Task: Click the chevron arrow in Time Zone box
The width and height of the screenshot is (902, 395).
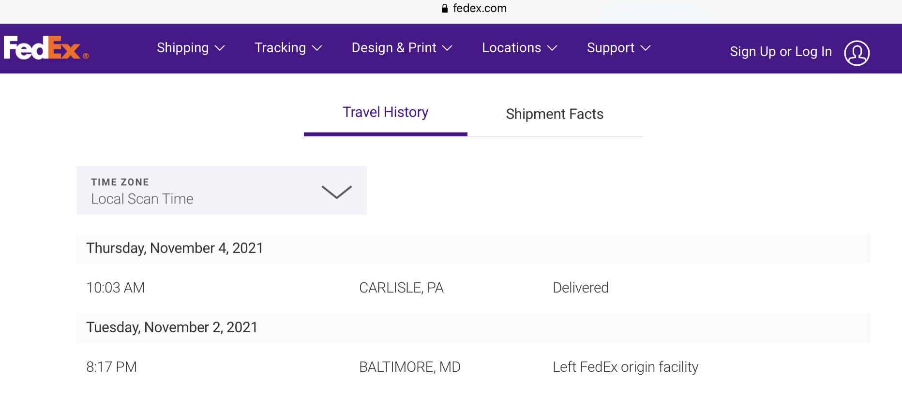Action: 336,192
